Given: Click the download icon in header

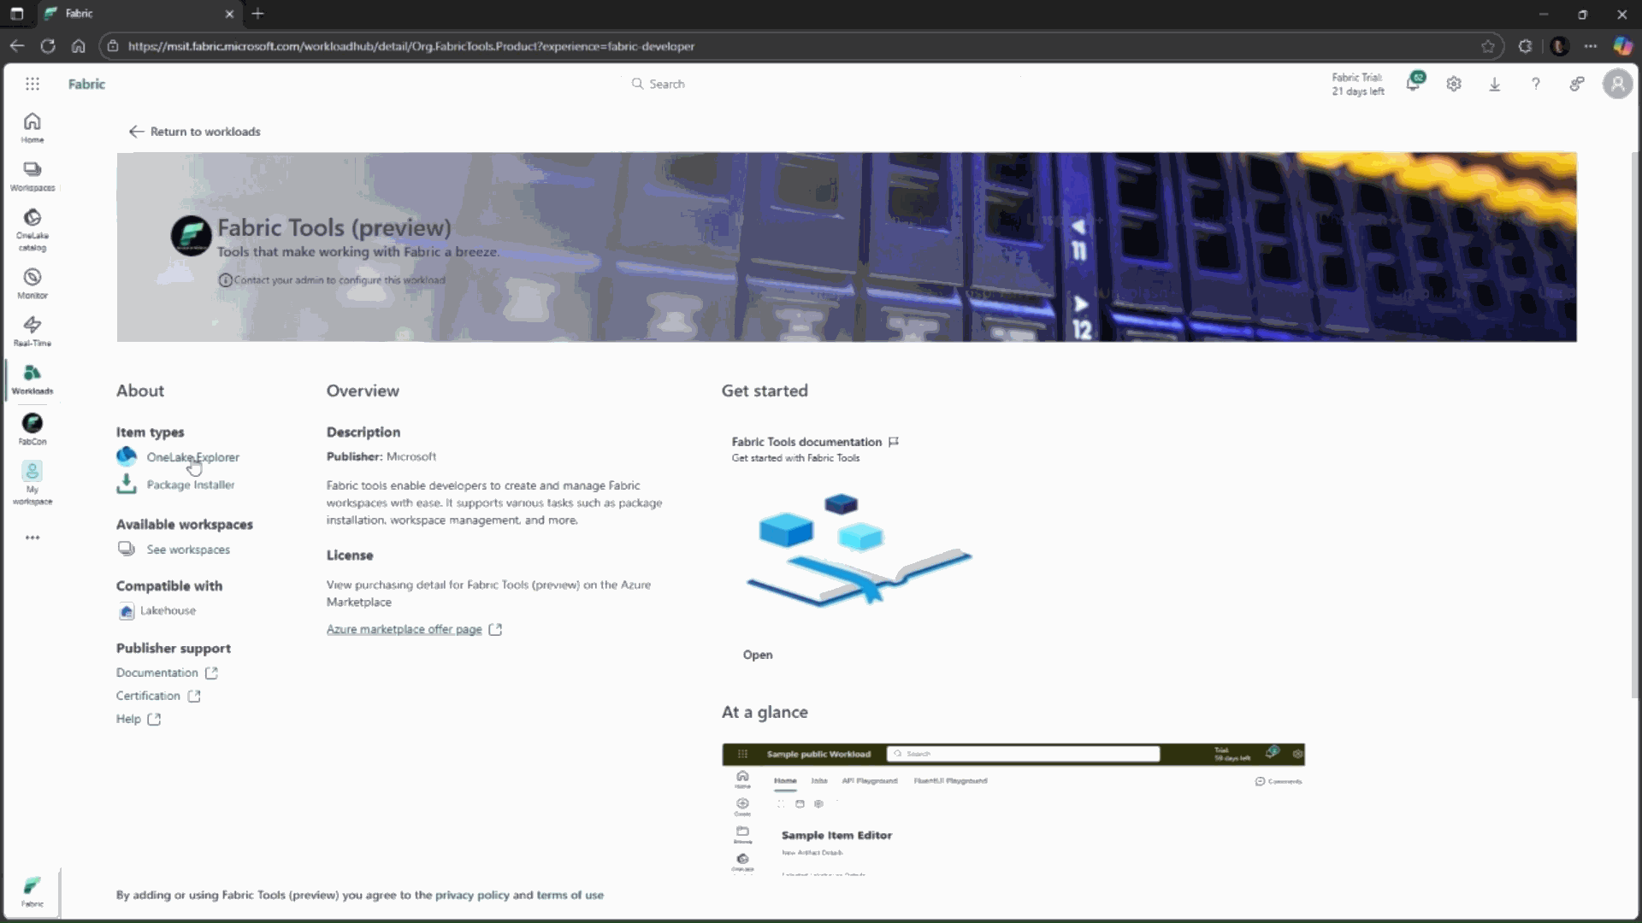Looking at the screenshot, I should 1495,84.
